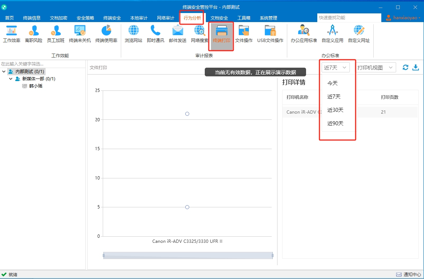Select 内部测试 (0/1) group in tree
Viewport: 424px width, 279px height.
tap(30, 72)
